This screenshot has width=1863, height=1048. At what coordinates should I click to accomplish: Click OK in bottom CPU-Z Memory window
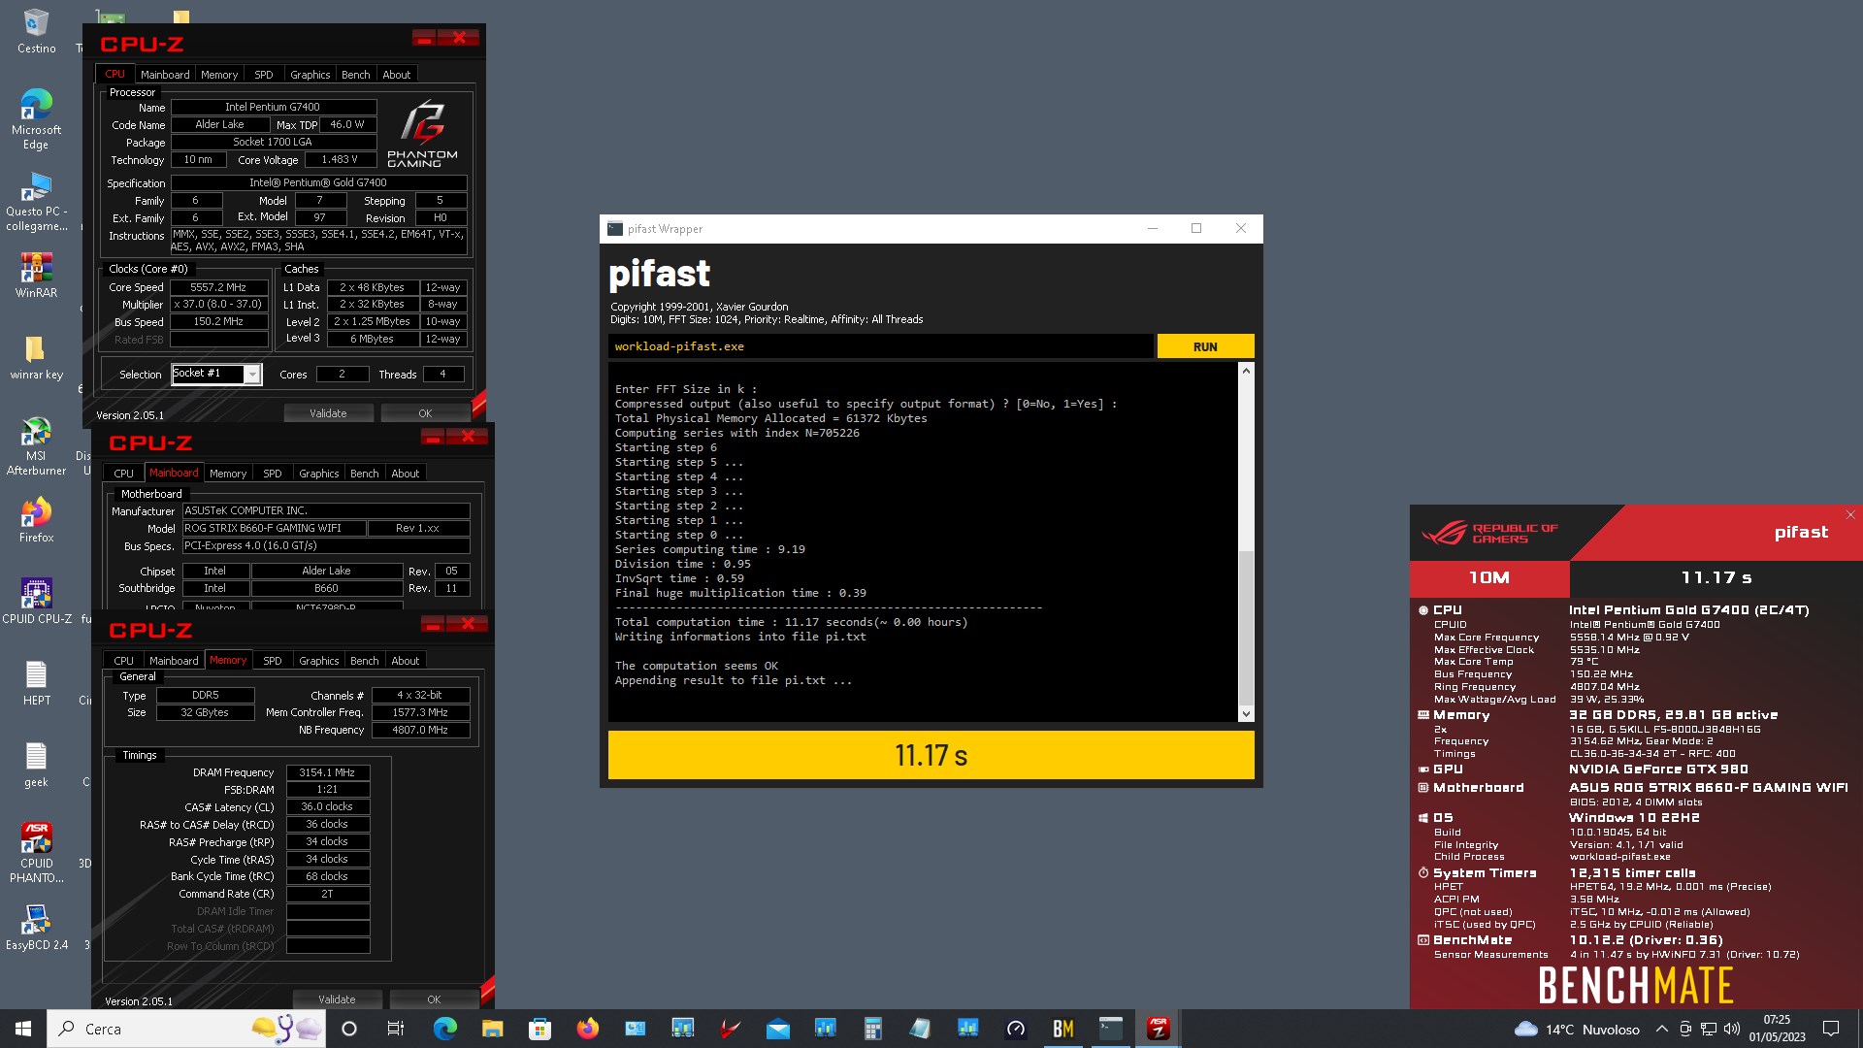tap(434, 999)
